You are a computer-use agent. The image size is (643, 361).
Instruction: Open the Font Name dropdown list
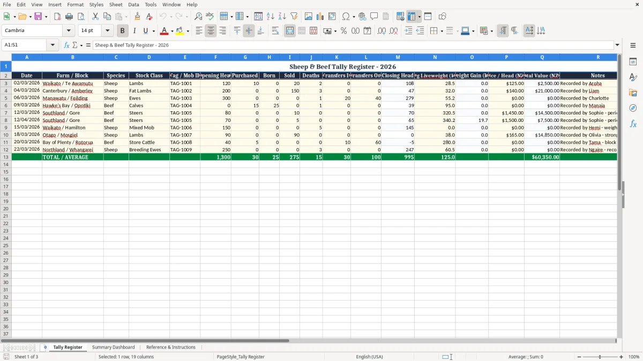tap(69, 31)
